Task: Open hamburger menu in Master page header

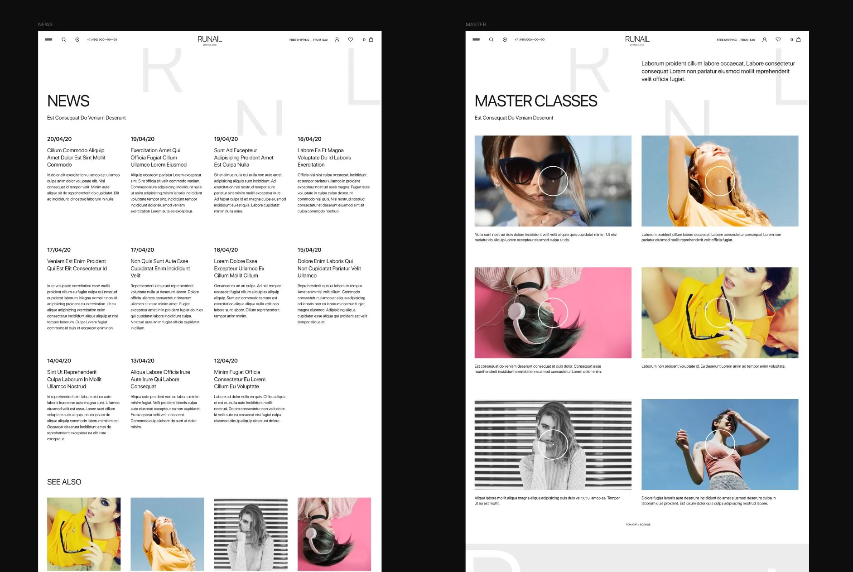Action: click(x=476, y=40)
